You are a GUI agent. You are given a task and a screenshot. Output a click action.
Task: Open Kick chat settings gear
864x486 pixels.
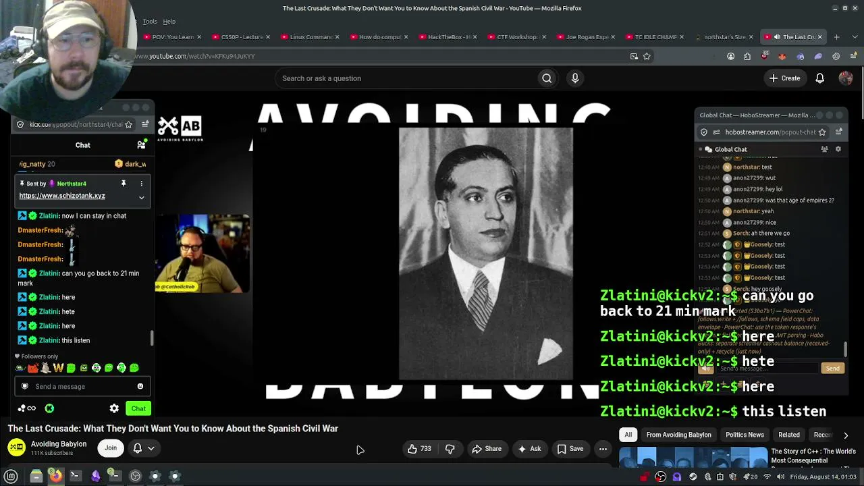pos(114,408)
